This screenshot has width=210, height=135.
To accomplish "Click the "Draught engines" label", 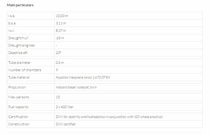I will [22, 45].
